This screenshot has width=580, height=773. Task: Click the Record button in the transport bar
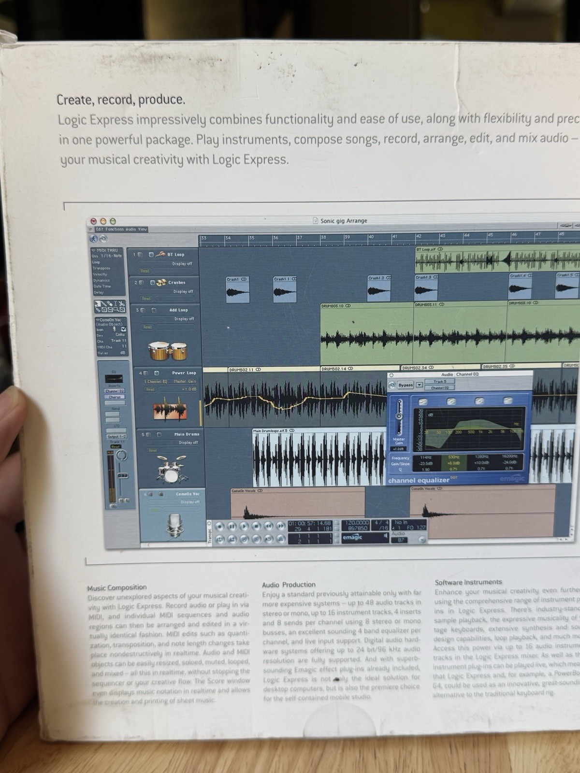pyautogui.click(x=220, y=526)
